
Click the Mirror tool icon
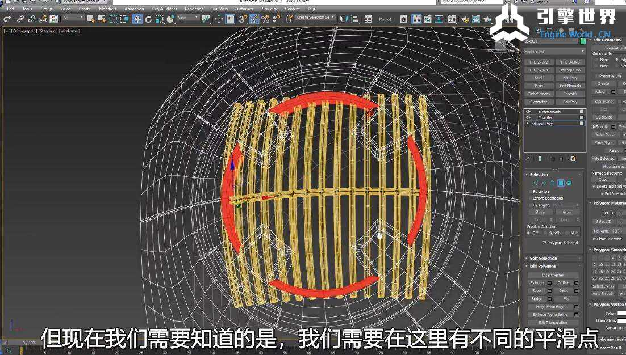click(343, 19)
